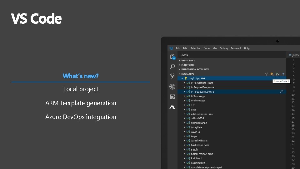Click the pencil edit icon on RequestResponse
Viewport: 300px width, 169px height.
pyautogui.click(x=281, y=92)
